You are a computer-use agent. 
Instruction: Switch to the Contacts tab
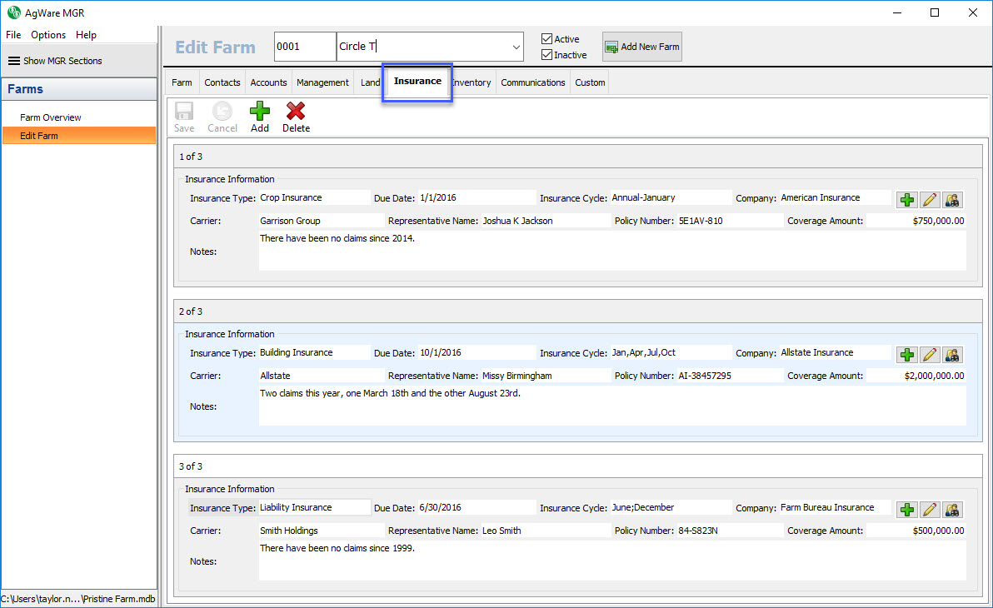tap(222, 82)
